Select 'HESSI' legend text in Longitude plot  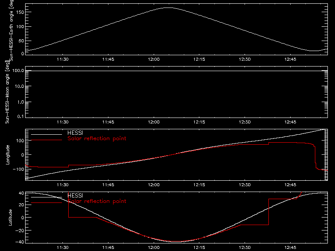tap(75, 133)
